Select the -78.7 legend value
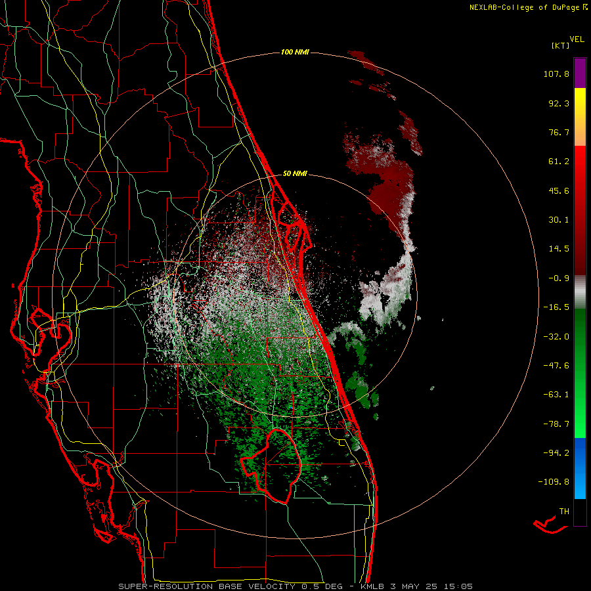This screenshot has height=591, width=591. pyautogui.click(x=556, y=424)
